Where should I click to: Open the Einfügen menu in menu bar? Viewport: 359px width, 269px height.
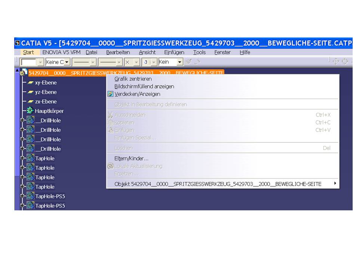point(174,52)
